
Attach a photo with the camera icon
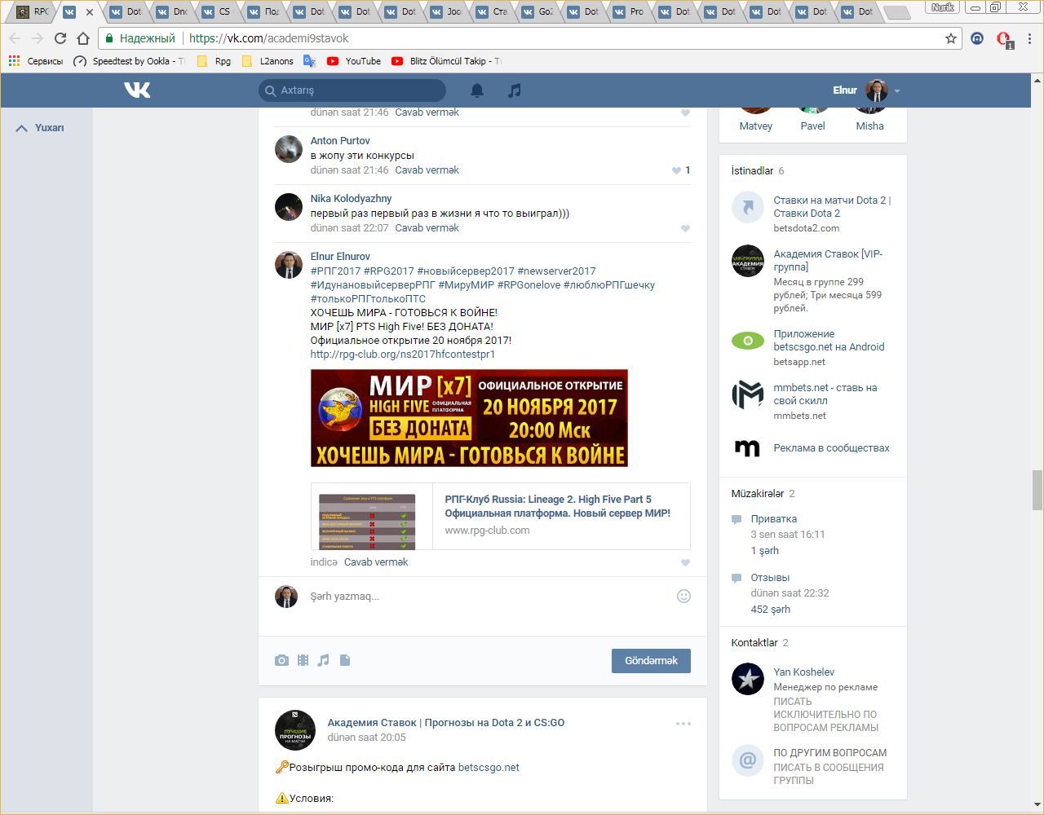pyautogui.click(x=281, y=660)
